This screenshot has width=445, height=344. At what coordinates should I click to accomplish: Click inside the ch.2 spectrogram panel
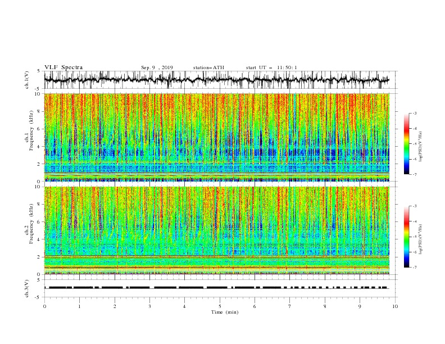coord(217,230)
